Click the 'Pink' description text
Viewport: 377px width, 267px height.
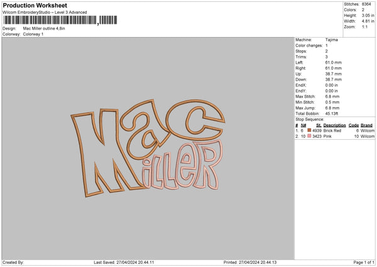(x=327, y=137)
